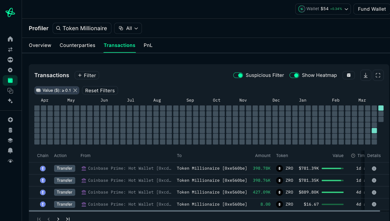This screenshot has height=221, width=390.
Task: Click the Fund Wallet button
Action: (372, 9)
